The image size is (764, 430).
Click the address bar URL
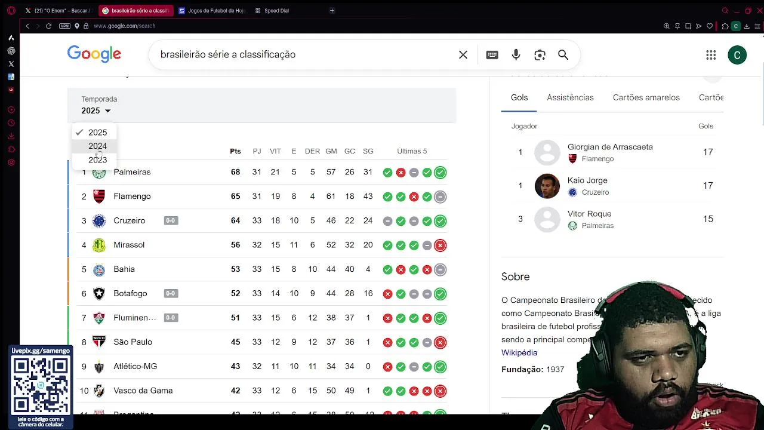point(124,26)
